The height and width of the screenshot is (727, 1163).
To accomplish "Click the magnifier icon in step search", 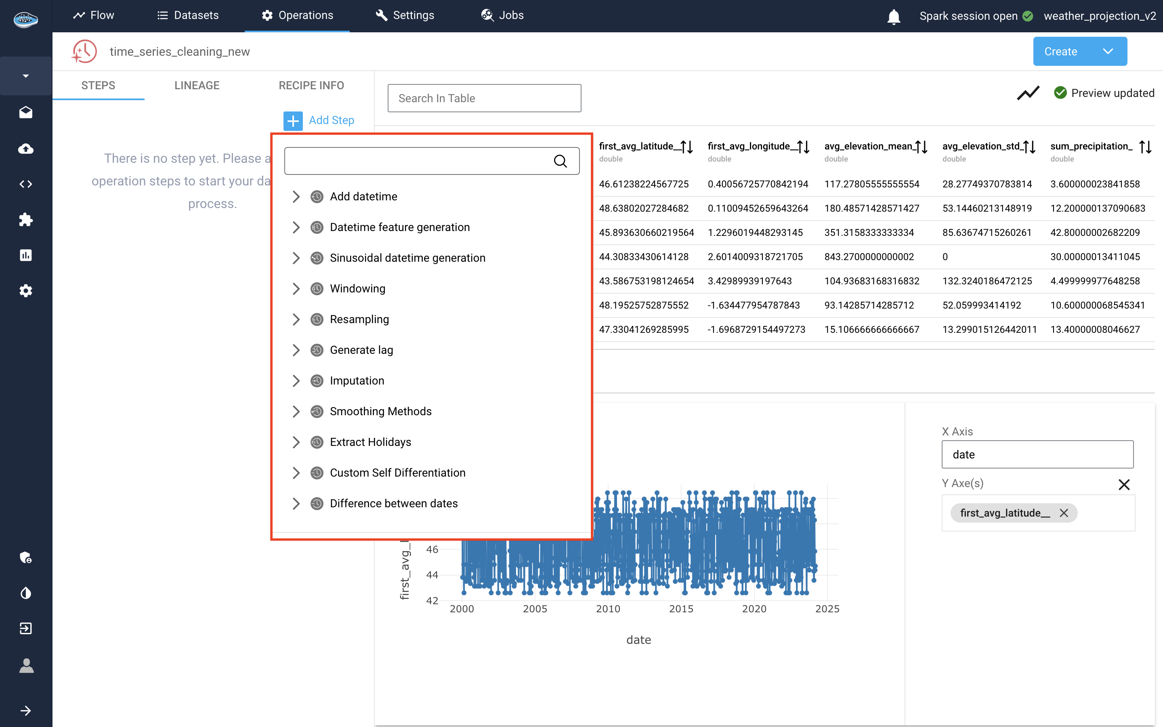I will pos(561,161).
